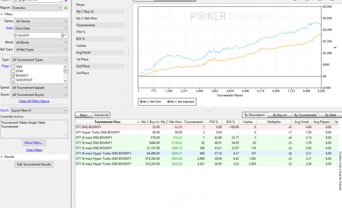Viewport: 342px width, 208px height.
Task: Sort by Cashes column header
Action: click(248, 122)
